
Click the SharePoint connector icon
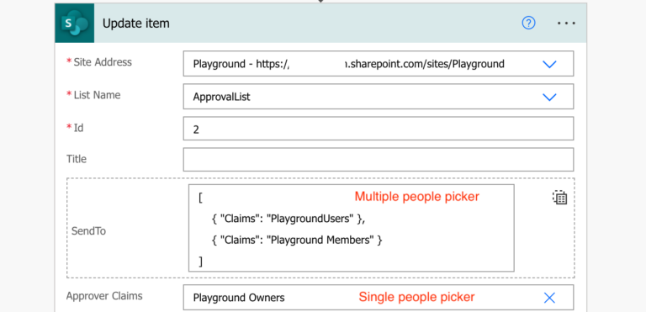coord(75,23)
